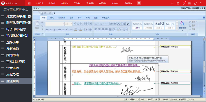
Task: Click the Shrink Font icon
Action: pos(78,24)
